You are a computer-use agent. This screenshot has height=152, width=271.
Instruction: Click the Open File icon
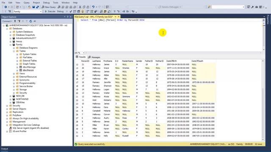(x=30, y=7)
